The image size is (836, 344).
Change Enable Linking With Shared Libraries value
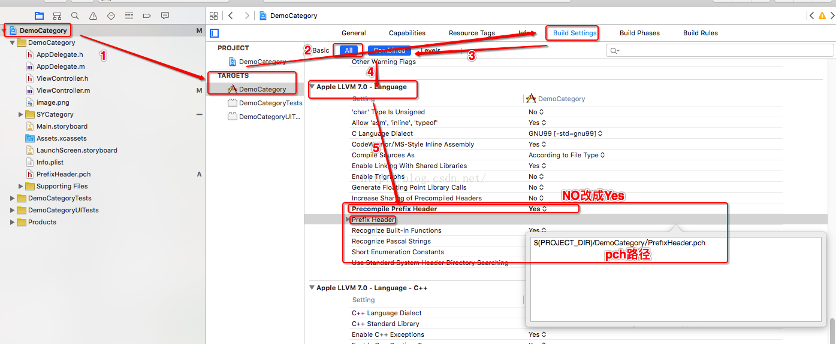[x=537, y=166]
